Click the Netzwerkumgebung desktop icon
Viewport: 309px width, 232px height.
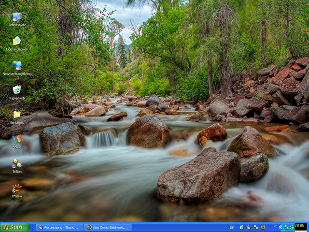pyautogui.click(x=17, y=66)
